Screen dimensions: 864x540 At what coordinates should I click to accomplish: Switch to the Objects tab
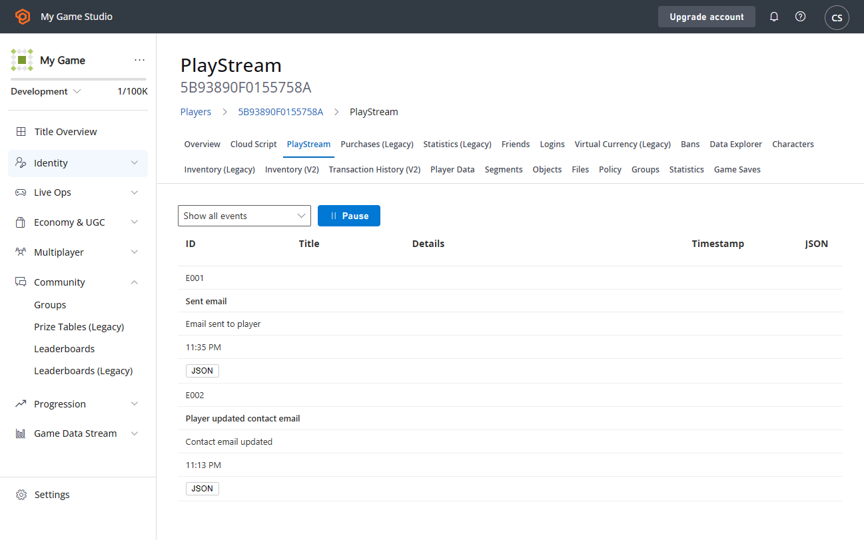point(548,169)
